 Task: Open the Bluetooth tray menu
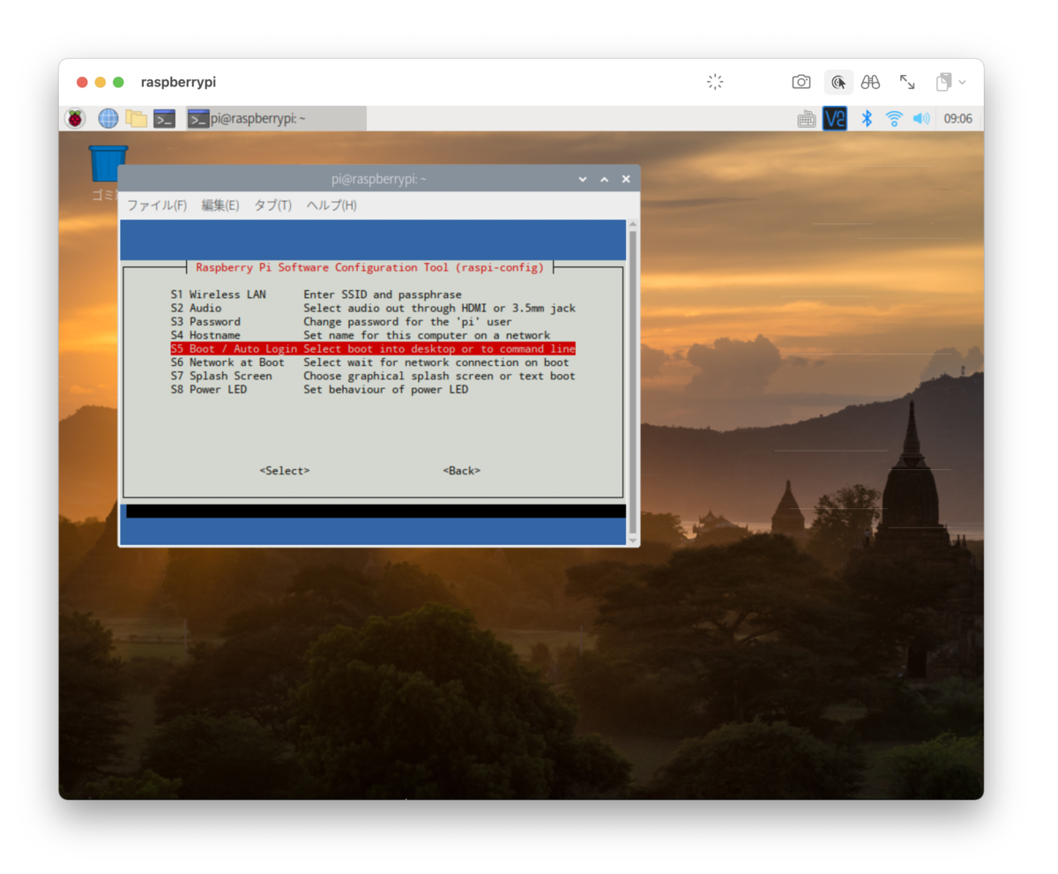pos(867,118)
